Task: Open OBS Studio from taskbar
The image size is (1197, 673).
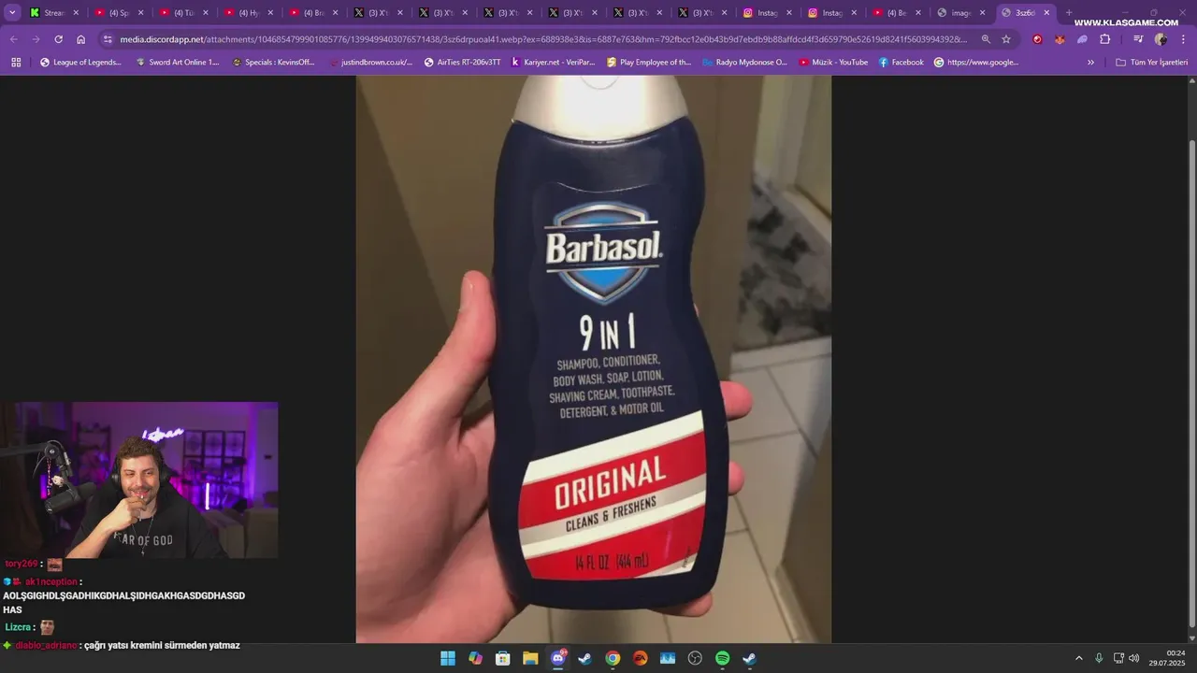Action: (695, 658)
